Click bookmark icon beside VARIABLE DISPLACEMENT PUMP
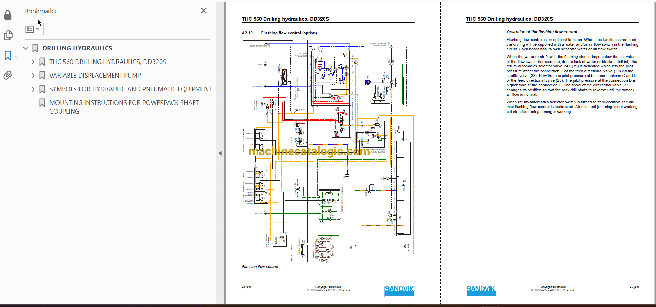This screenshot has width=656, height=307. pos(42,76)
